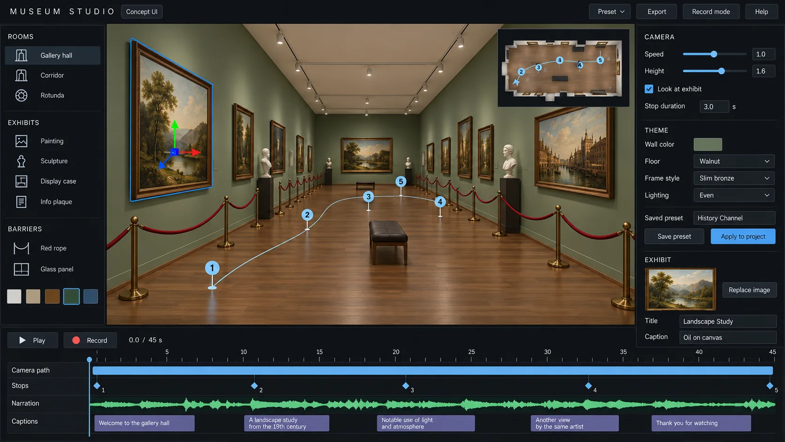The image size is (785, 442).
Task: Select the brown palette swatch
Action: [x=52, y=296]
